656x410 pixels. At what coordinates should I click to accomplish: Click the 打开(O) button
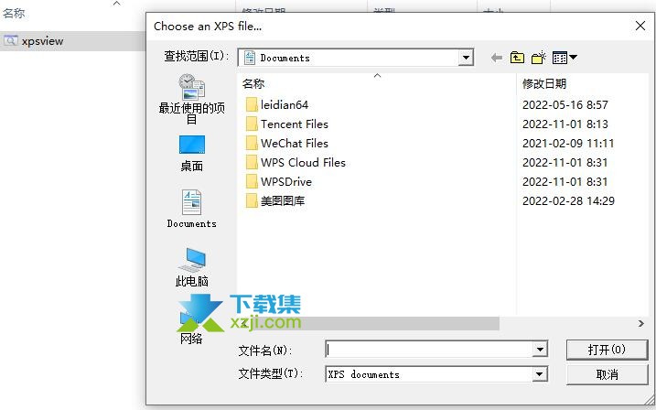tap(607, 350)
